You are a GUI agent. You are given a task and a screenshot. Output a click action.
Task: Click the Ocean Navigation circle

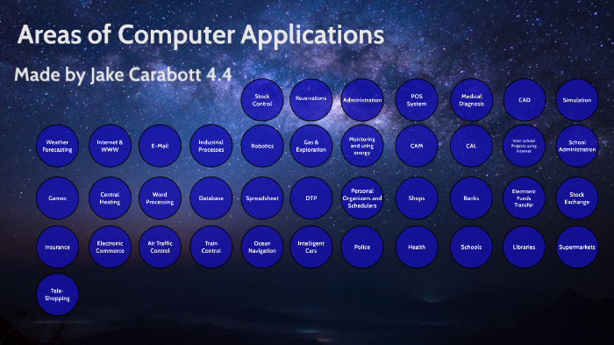[262, 247]
